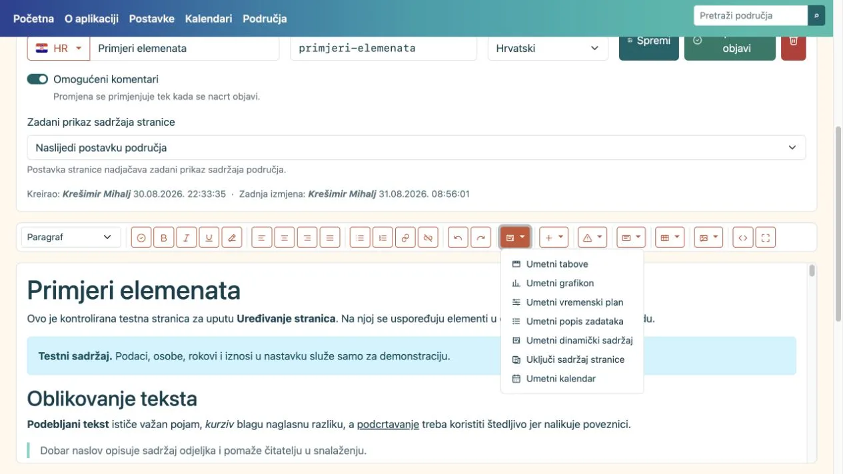
Task: Click the blue Testni sadržaj info box
Action: pyautogui.click(x=411, y=356)
